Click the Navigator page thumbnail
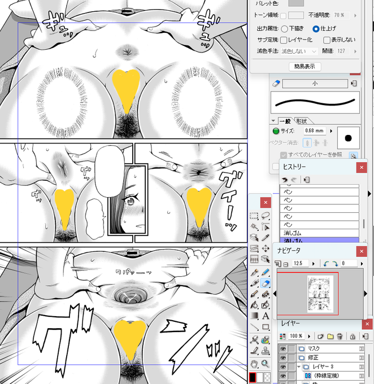374x384 pixels. (320, 294)
